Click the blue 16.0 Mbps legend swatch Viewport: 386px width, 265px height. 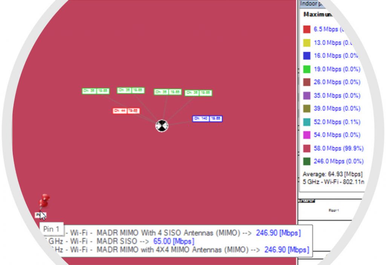click(x=307, y=56)
